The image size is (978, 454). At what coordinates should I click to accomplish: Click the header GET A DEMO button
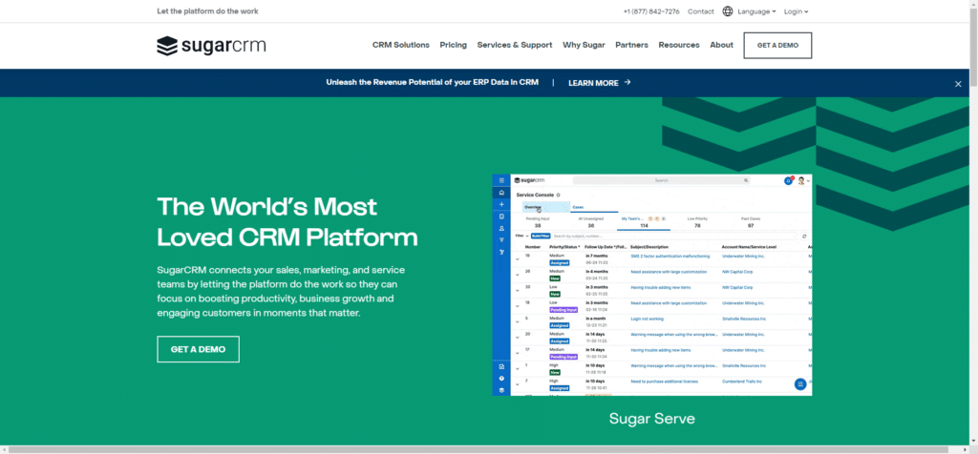click(777, 46)
